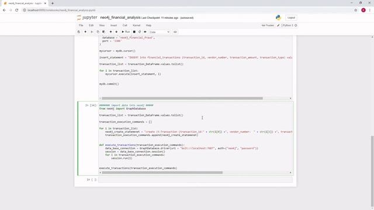Screen dimensions: 374x210
Task: Click the notebook title neo4j_financial_analysis
Action: tap(120, 17)
